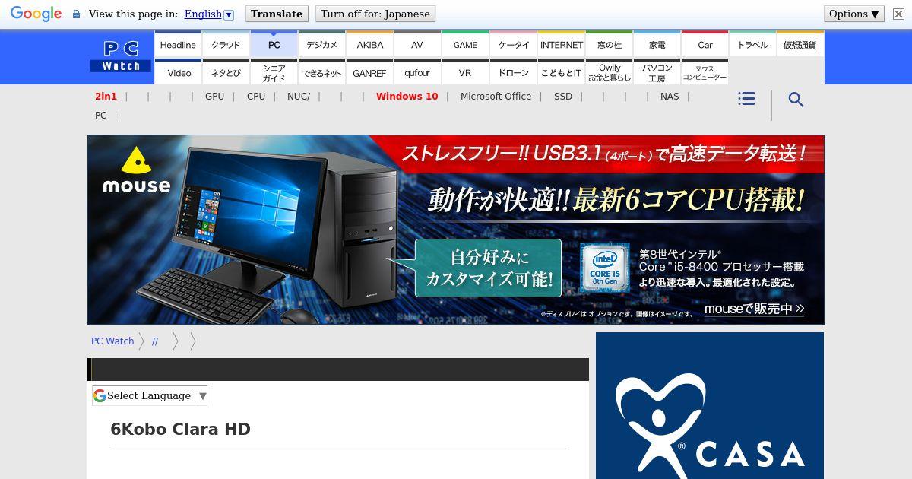Open the Car tab
This screenshot has height=479, width=912.
pyautogui.click(x=705, y=44)
